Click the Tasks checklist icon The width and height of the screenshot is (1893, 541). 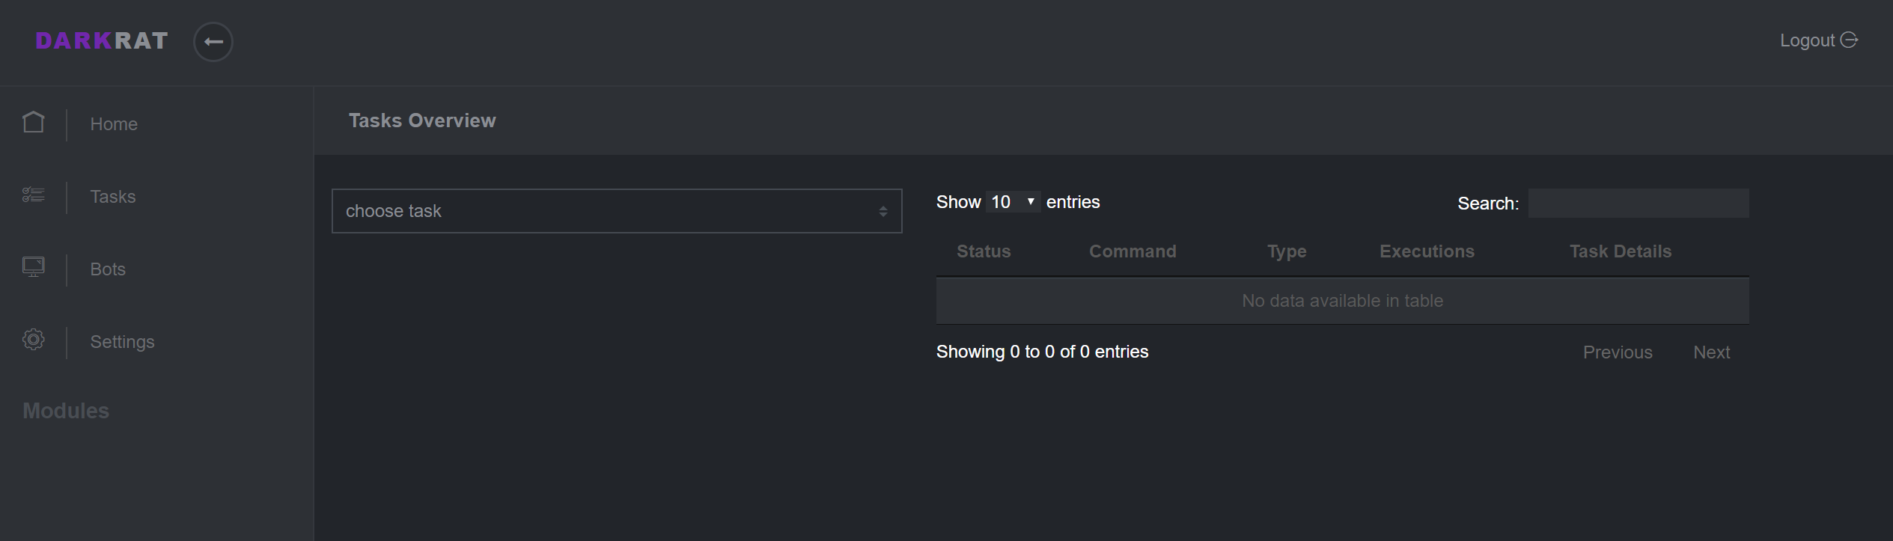[33, 195]
